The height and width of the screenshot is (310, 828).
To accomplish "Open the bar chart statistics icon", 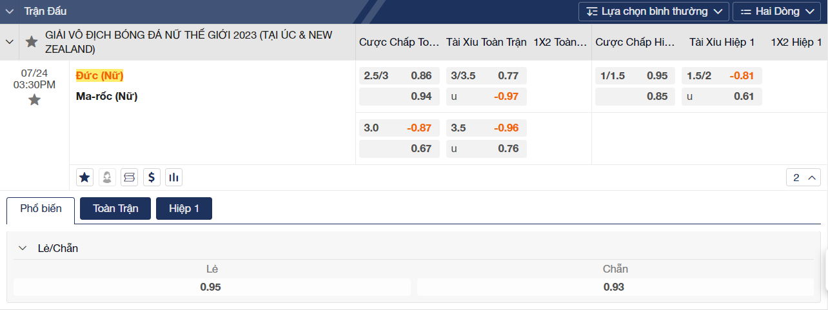I will [173, 177].
